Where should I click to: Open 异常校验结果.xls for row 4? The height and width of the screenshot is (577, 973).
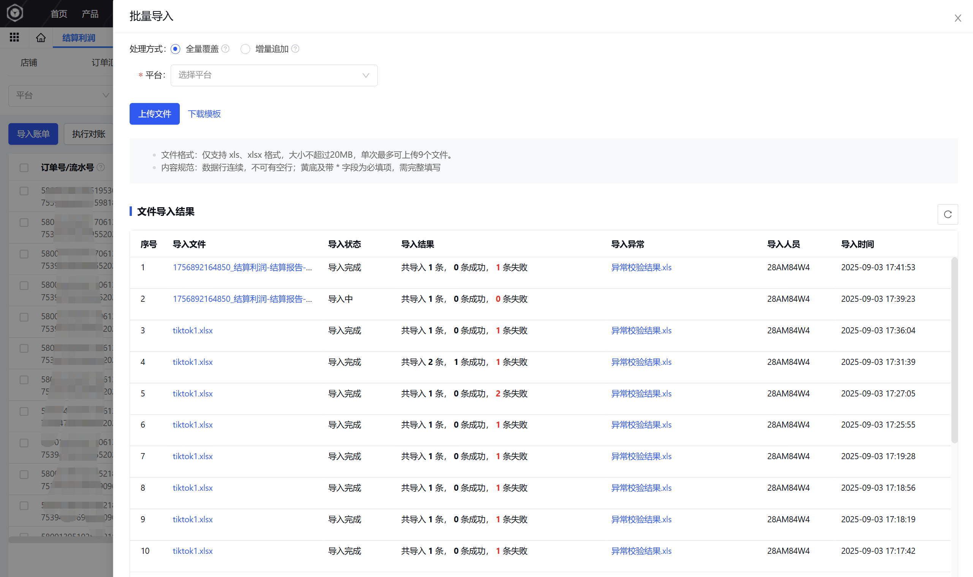click(x=641, y=362)
